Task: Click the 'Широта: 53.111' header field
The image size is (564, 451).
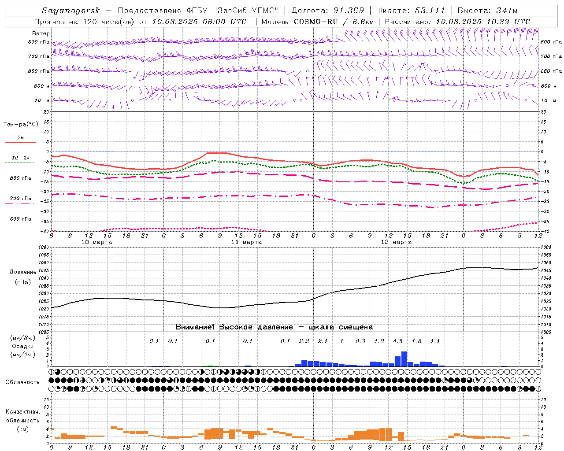Action: [x=411, y=11]
